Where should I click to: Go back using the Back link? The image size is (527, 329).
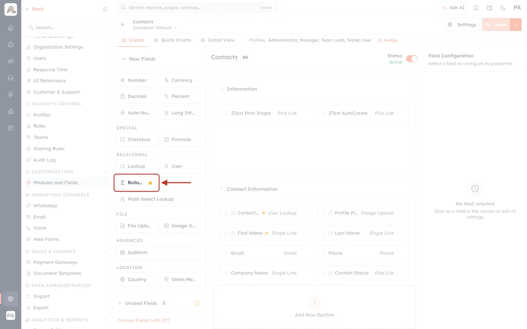[x=35, y=9]
